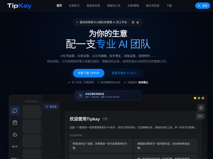Open 提示词生成 page
The width and height of the screenshot is (213, 159).
point(153,6)
